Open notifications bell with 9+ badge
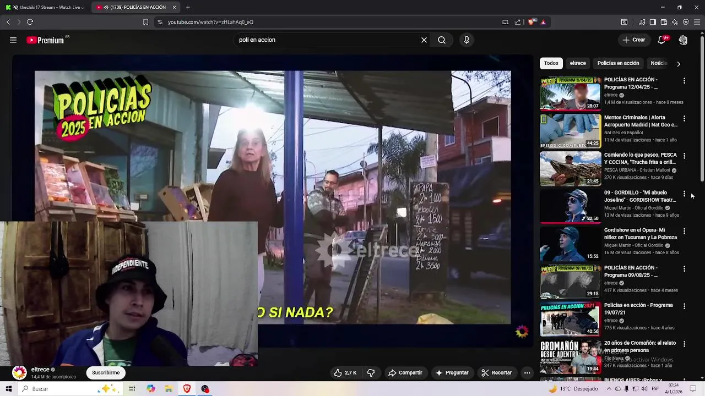Screen dimensions: 705x396 [662, 40]
